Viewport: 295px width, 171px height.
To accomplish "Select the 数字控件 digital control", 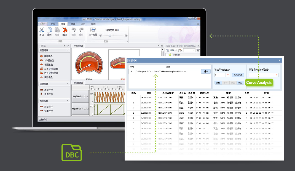I will [48, 107].
